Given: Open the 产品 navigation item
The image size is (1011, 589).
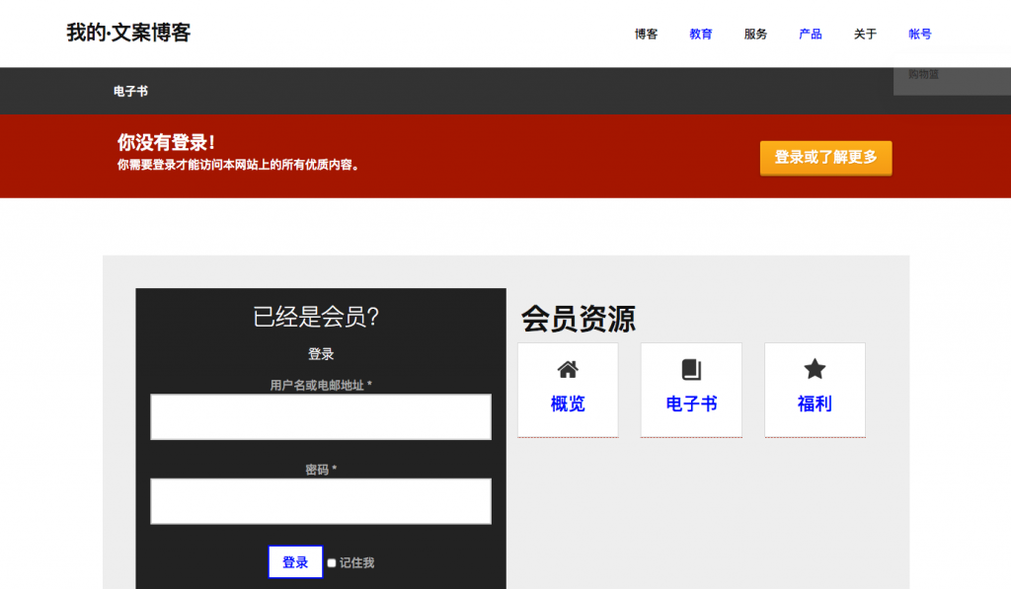Looking at the screenshot, I should pyautogui.click(x=811, y=35).
